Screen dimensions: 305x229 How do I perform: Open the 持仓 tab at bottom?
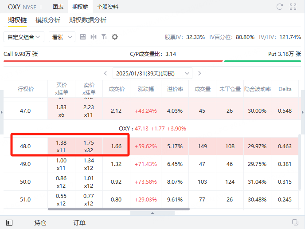coord(40,223)
